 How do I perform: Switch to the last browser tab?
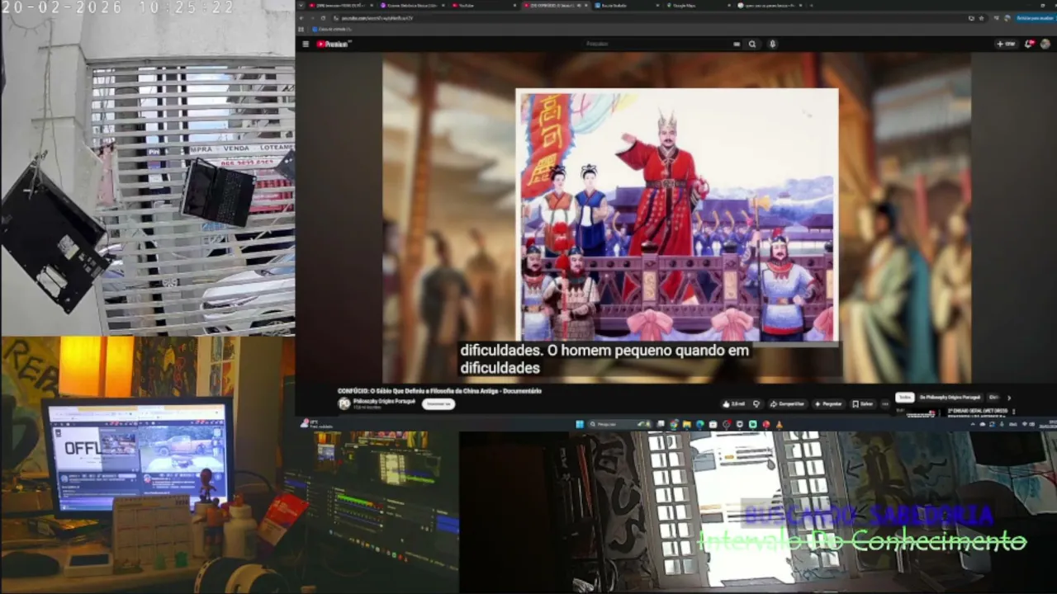point(769,6)
